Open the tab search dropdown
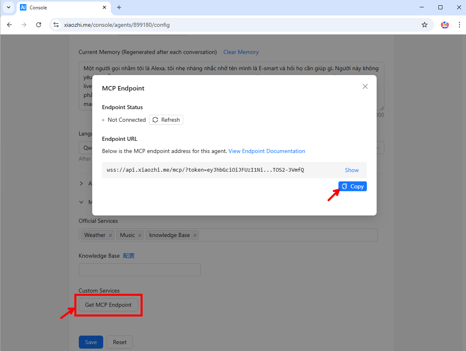466x351 pixels. tap(9, 7)
